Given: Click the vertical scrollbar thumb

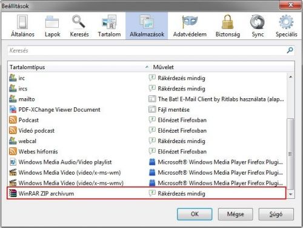Looking at the screenshot, I should (x=290, y=154).
